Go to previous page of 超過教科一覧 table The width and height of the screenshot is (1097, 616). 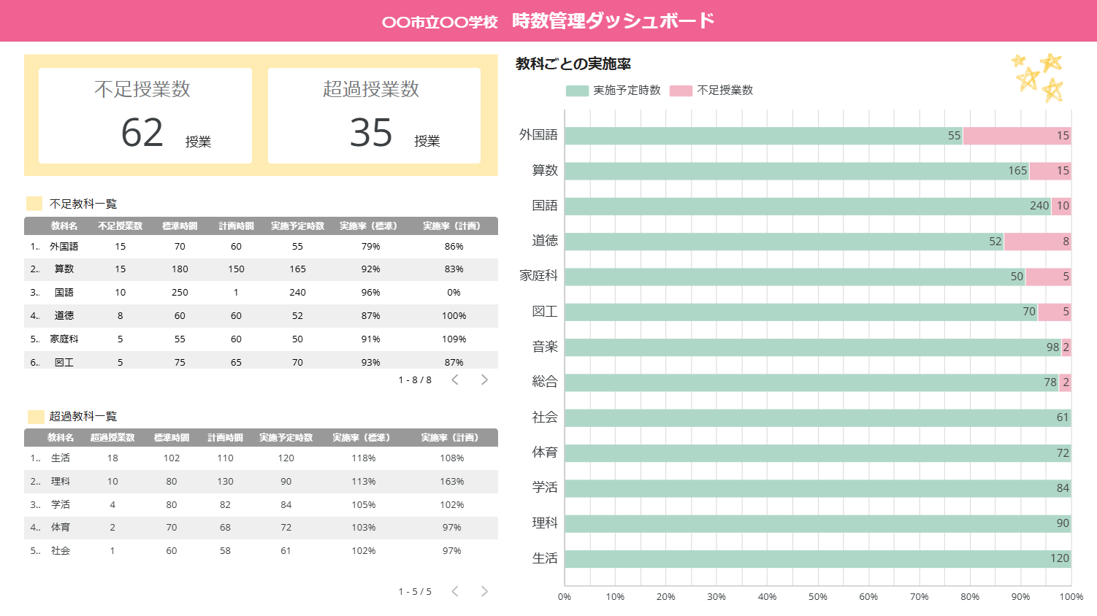pyautogui.click(x=455, y=591)
